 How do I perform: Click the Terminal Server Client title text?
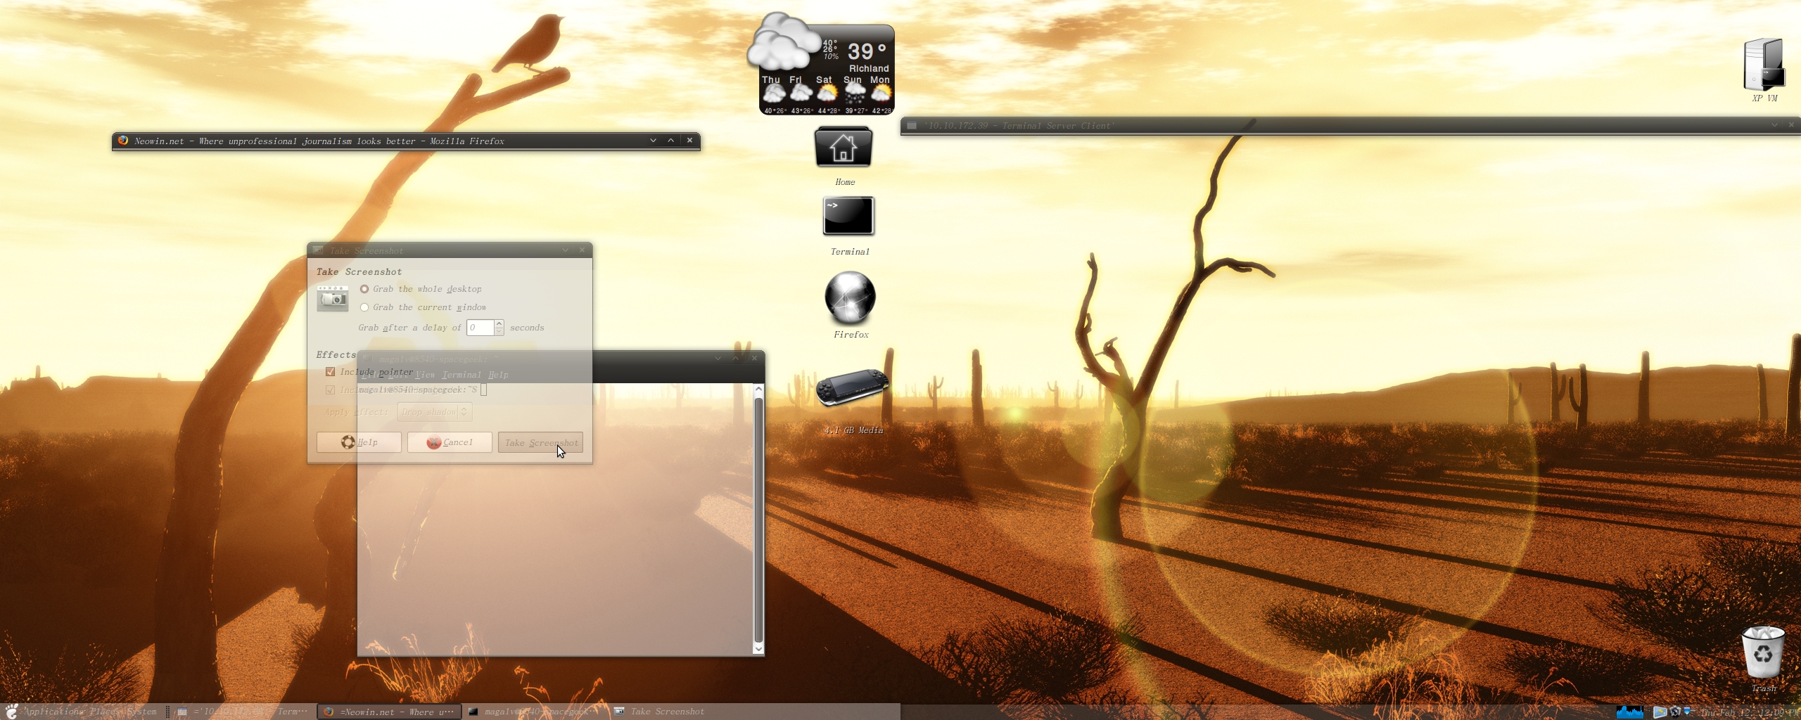coord(1019,126)
